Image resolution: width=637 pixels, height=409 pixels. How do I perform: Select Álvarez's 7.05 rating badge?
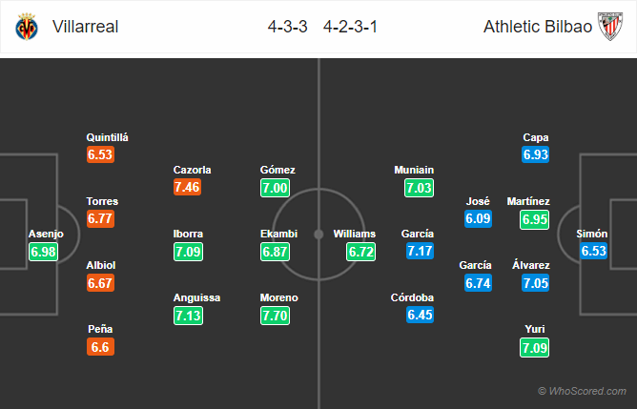click(535, 283)
